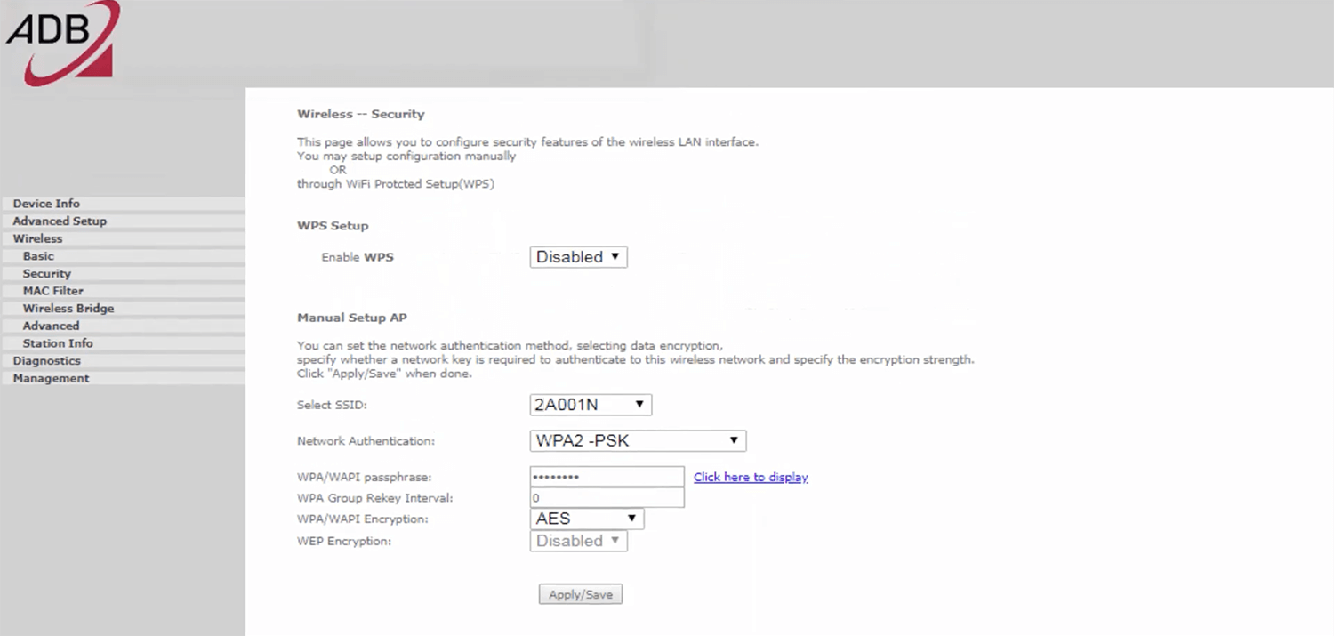
Task: Go to MAC Filter page
Action: coord(52,291)
